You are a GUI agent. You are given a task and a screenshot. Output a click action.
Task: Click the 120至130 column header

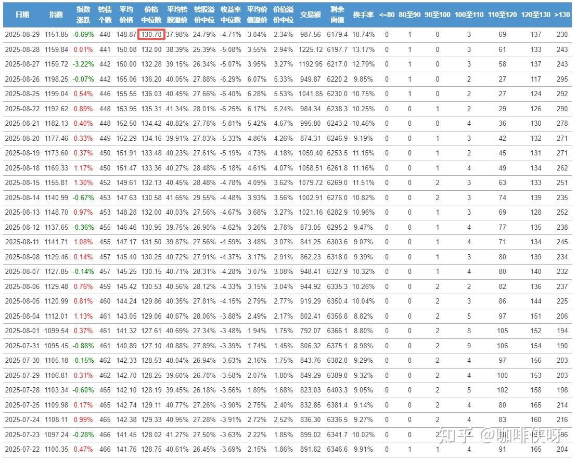click(x=536, y=15)
